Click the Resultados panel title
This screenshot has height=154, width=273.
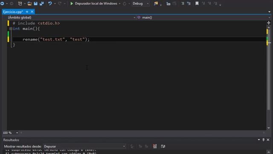click(x=11, y=140)
